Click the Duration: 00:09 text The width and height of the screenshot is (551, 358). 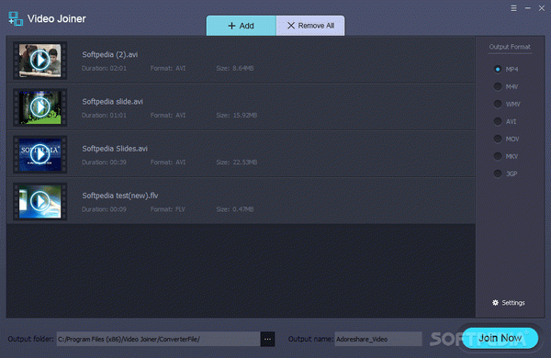[x=104, y=209]
